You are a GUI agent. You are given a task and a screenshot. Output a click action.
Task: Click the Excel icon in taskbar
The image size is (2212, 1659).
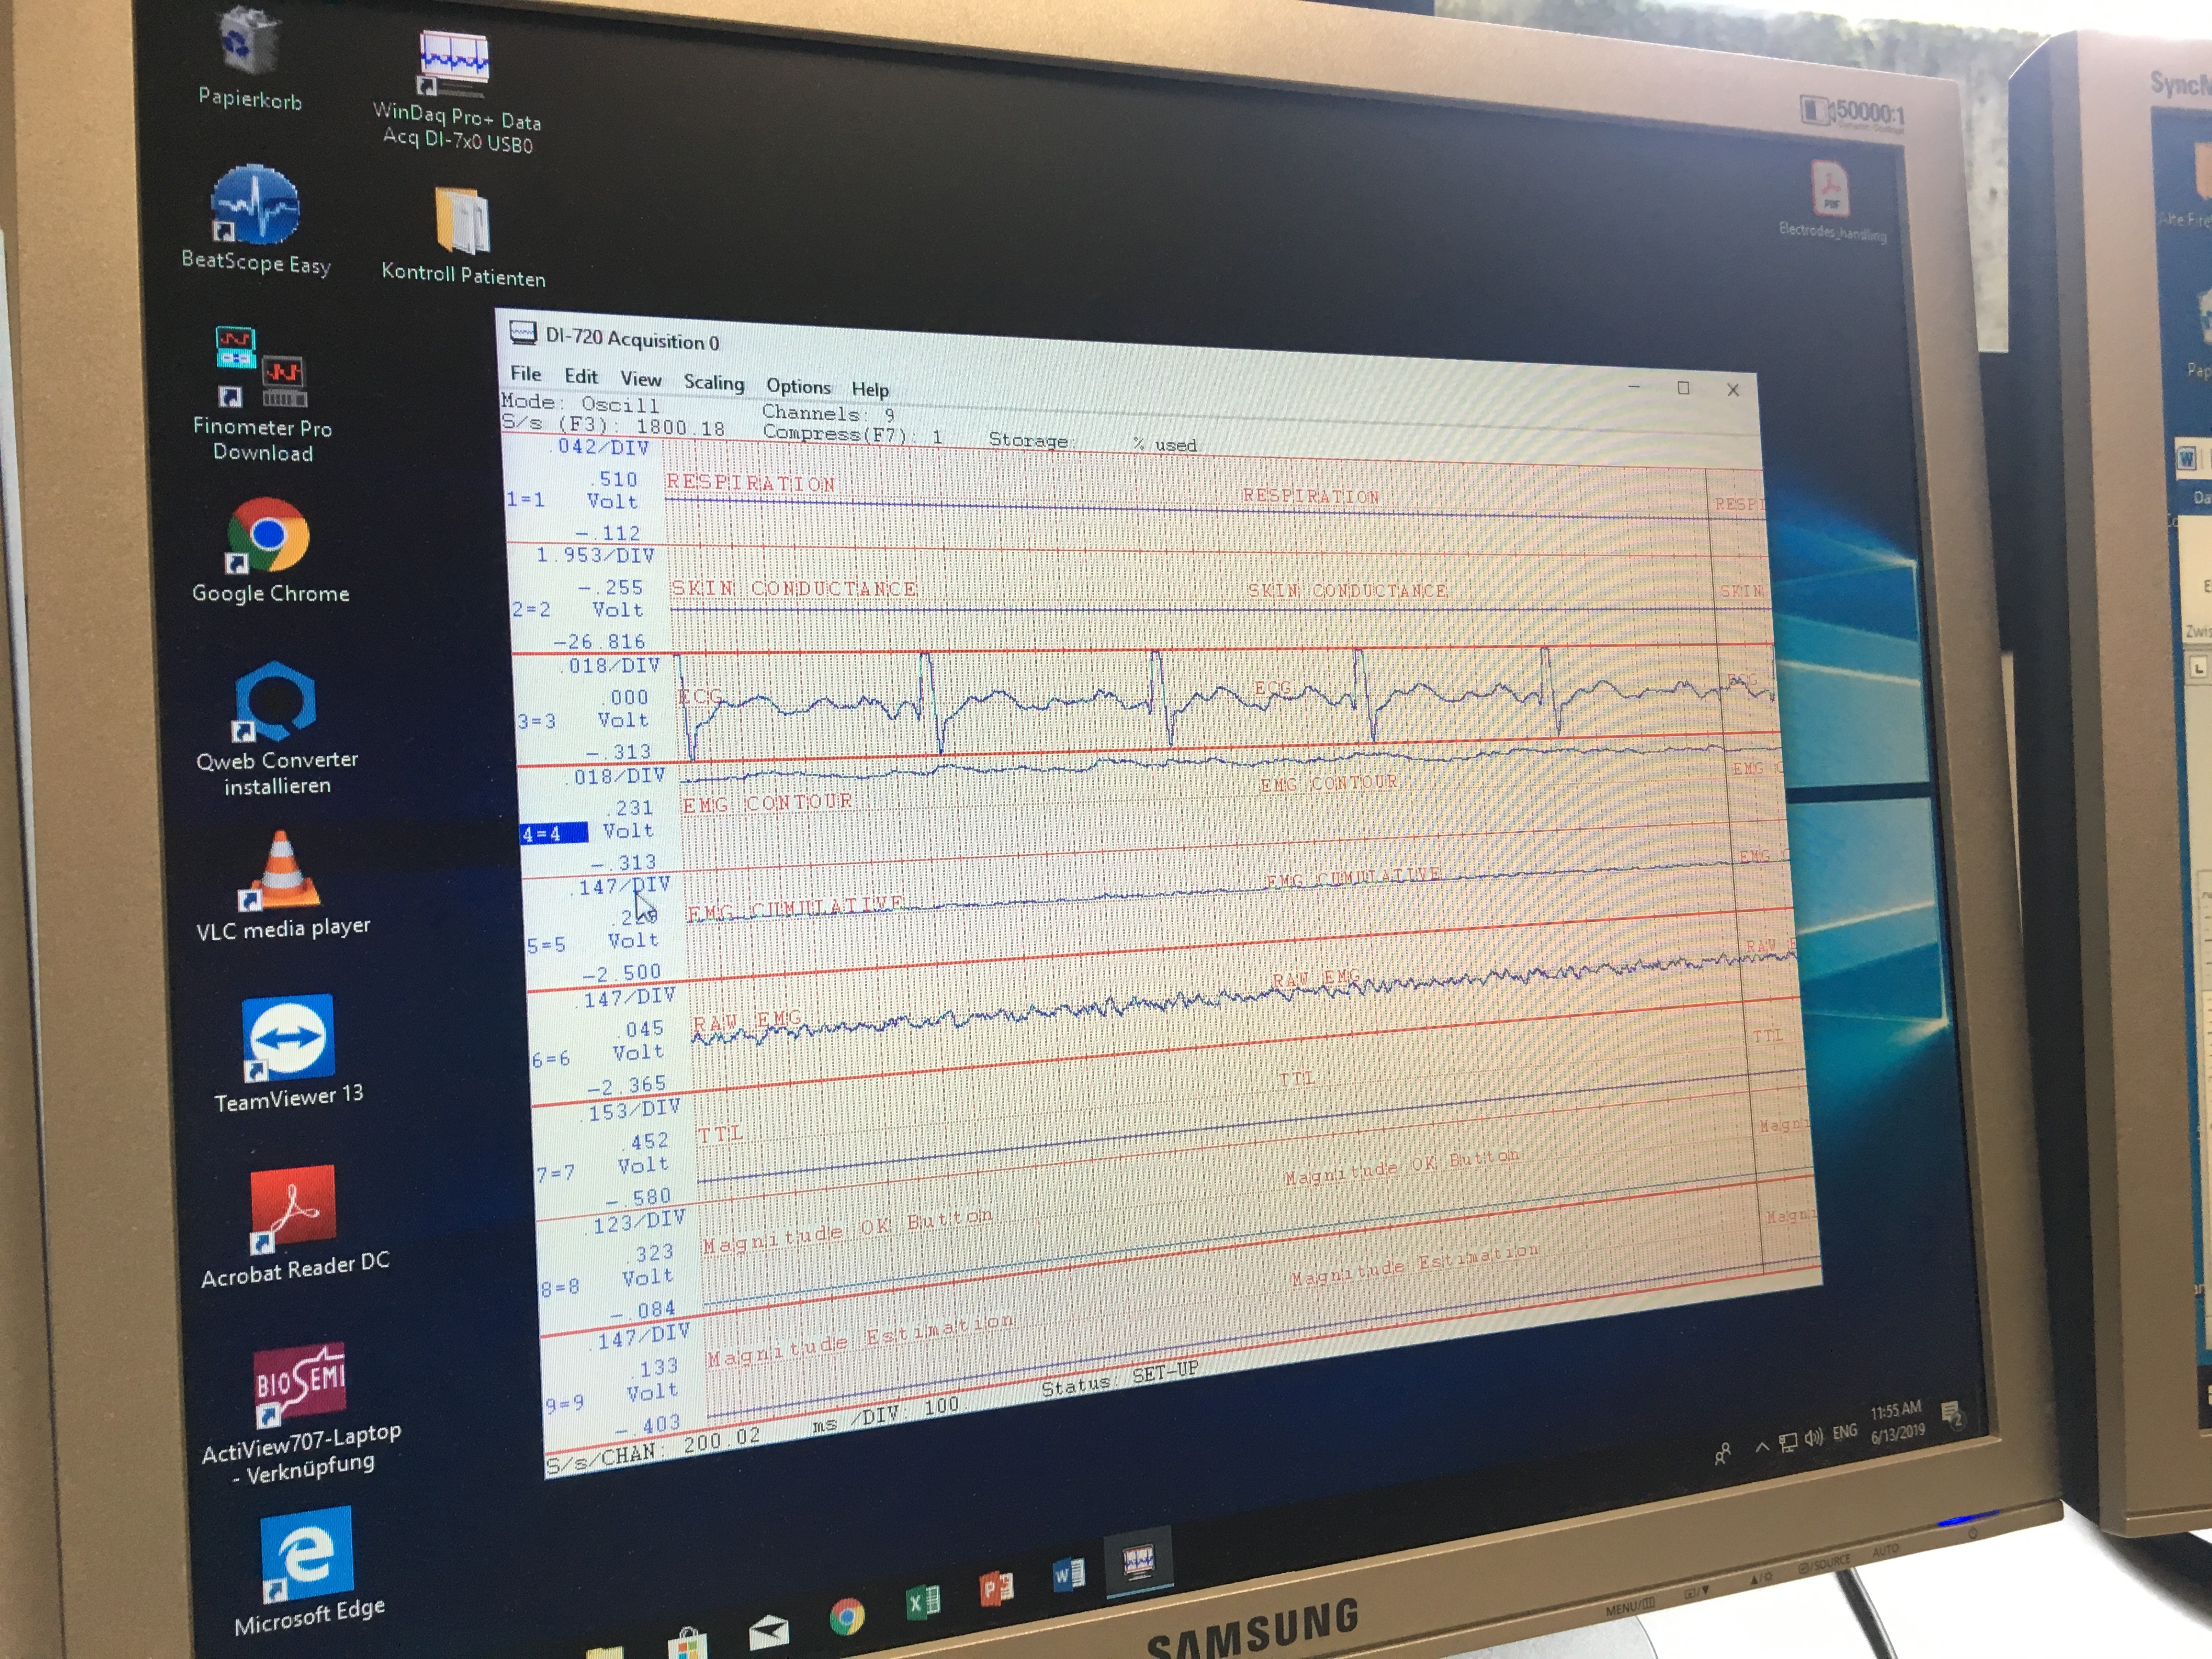[x=922, y=1603]
